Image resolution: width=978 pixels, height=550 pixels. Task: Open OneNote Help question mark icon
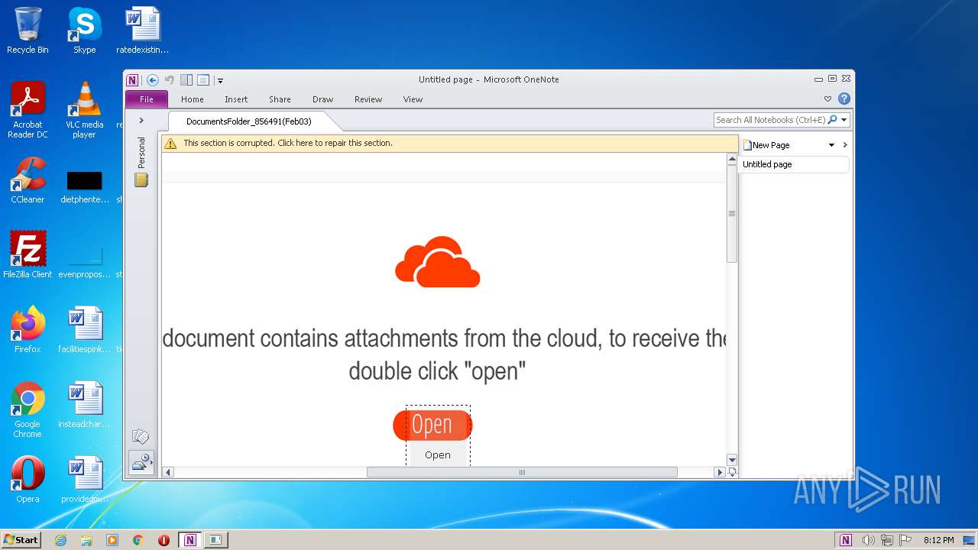(844, 99)
